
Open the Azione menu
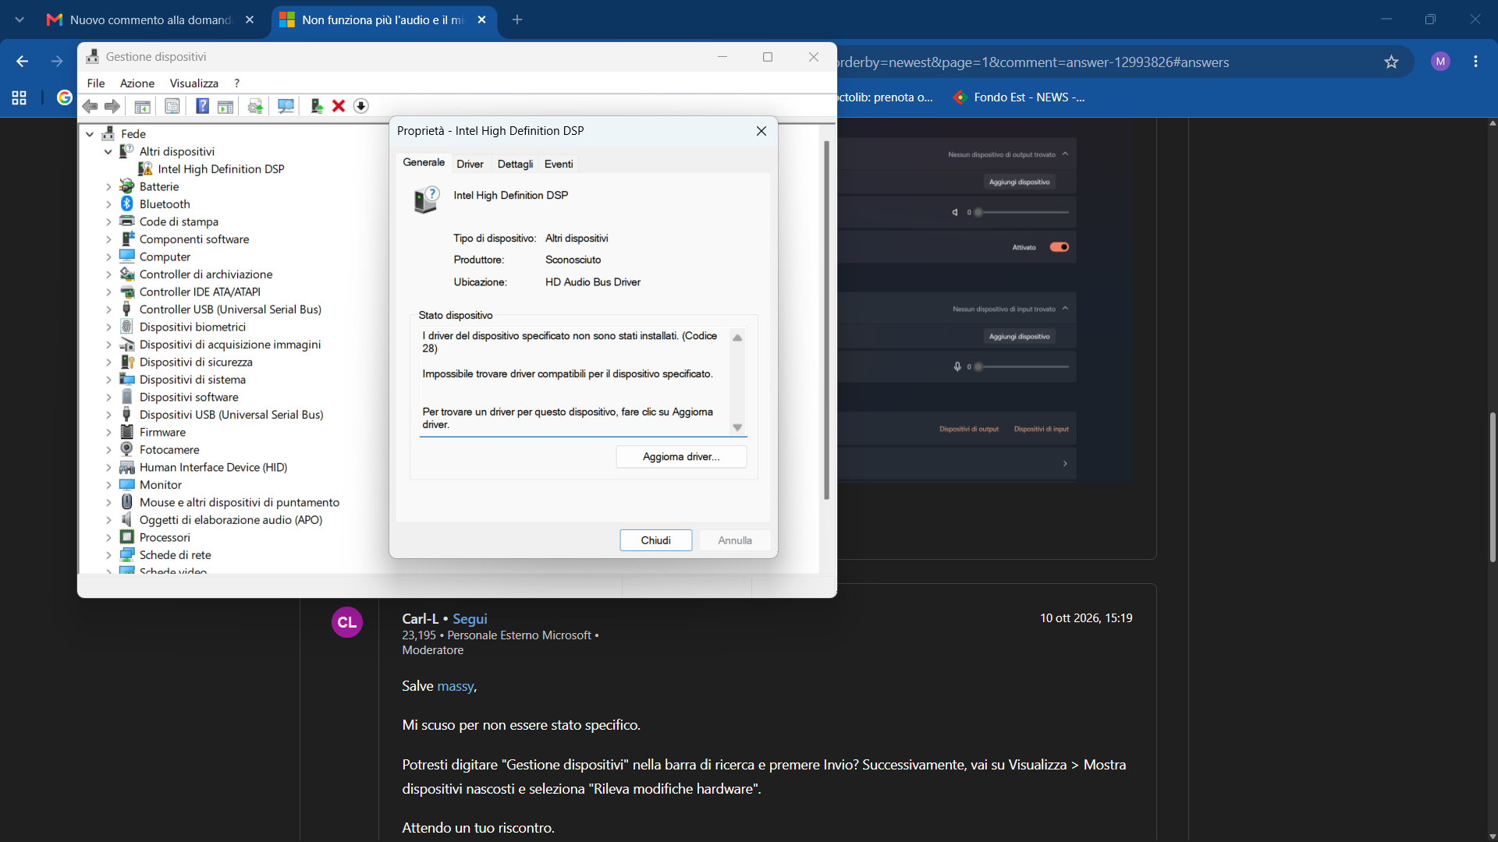click(x=137, y=83)
